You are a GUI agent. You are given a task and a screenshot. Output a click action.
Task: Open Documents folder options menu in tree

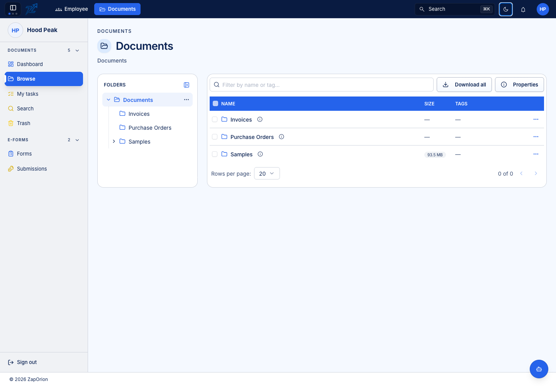click(x=186, y=100)
